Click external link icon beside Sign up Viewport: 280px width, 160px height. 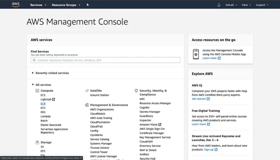(216, 150)
